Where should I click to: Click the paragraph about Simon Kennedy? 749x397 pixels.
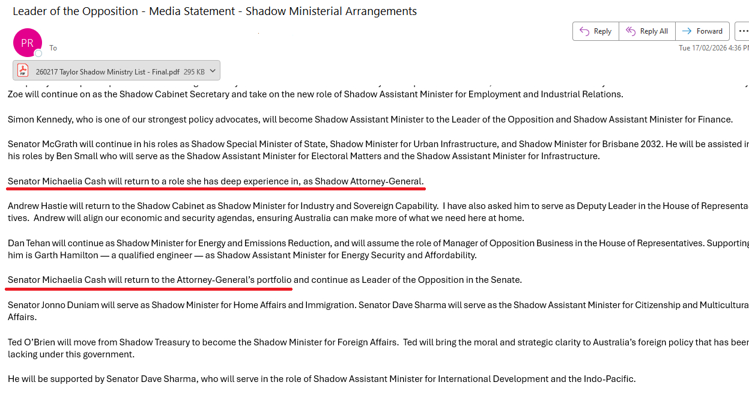pos(370,119)
